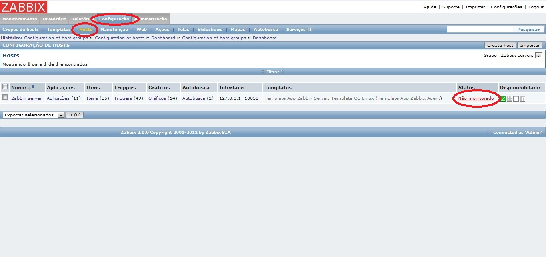Click the SNMP availability icon
This screenshot has width=546, height=257.
pos(510,98)
